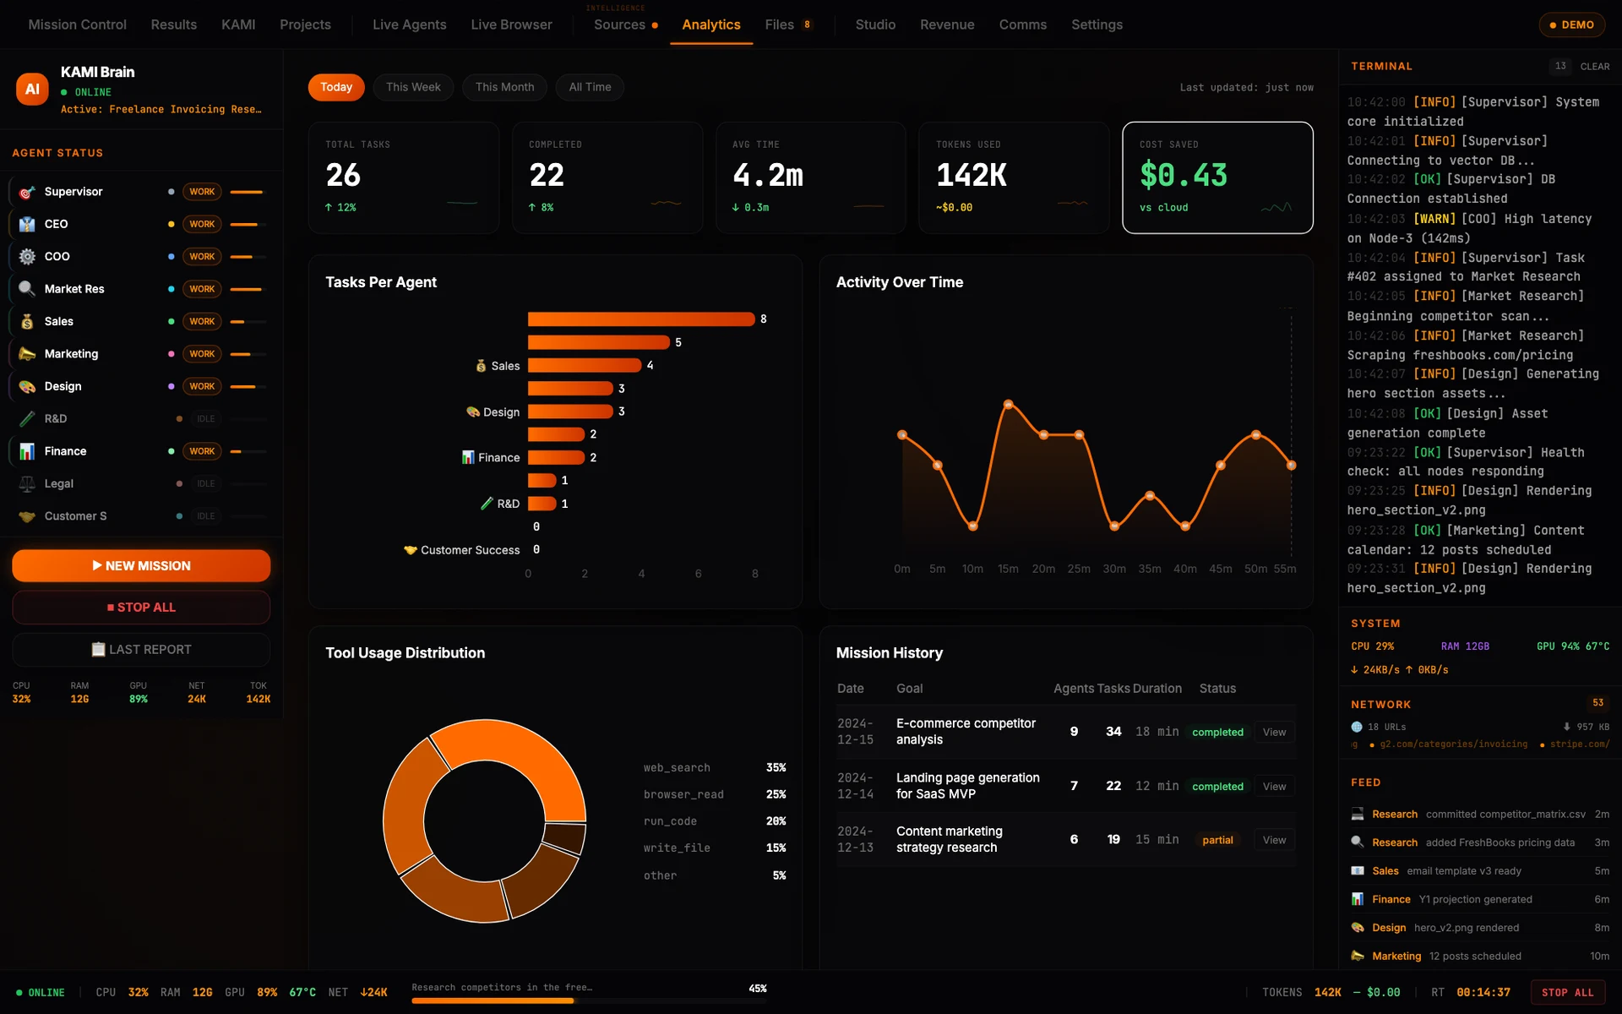Clear the terminal log
The width and height of the screenshot is (1622, 1014).
click(x=1595, y=66)
